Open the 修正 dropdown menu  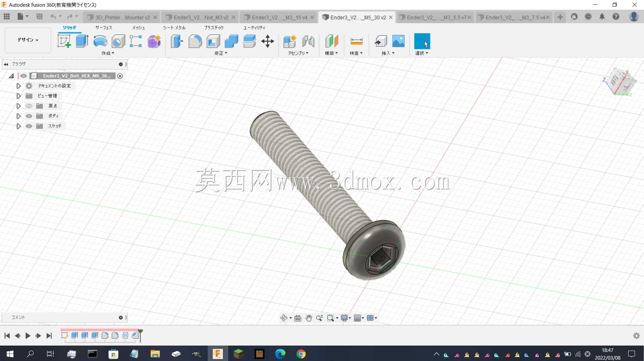pos(221,53)
